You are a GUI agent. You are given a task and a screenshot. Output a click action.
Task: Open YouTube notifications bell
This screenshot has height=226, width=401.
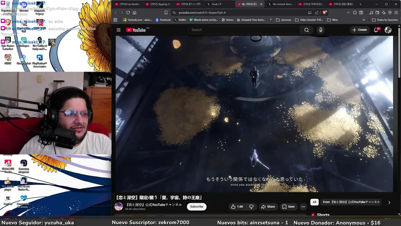tap(376, 30)
